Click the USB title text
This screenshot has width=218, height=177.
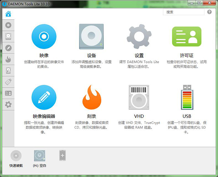[x=187, y=116]
